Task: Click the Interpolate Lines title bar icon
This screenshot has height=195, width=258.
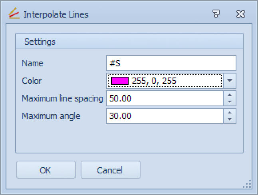Action: [x=14, y=14]
